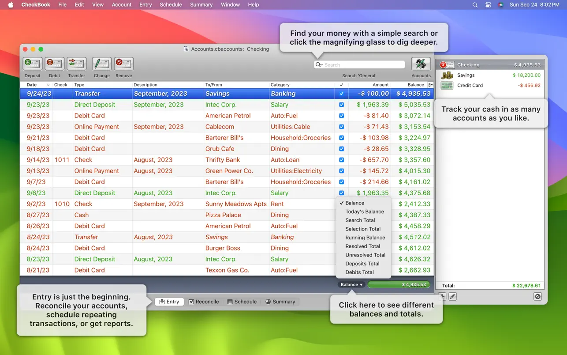Uncheck cleared box for Savings transfer 9/24/23
Image resolution: width=567 pixels, height=355 pixels.
[341, 94]
